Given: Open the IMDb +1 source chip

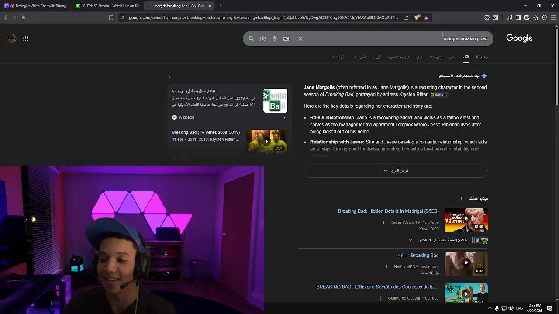Looking at the screenshot, I should [x=439, y=95].
